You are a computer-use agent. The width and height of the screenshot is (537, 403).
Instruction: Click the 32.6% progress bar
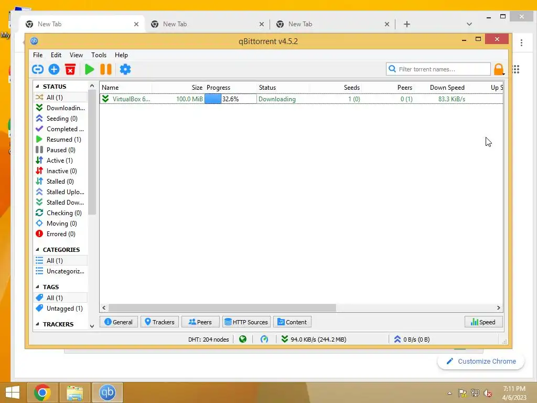click(x=231, y=99)
